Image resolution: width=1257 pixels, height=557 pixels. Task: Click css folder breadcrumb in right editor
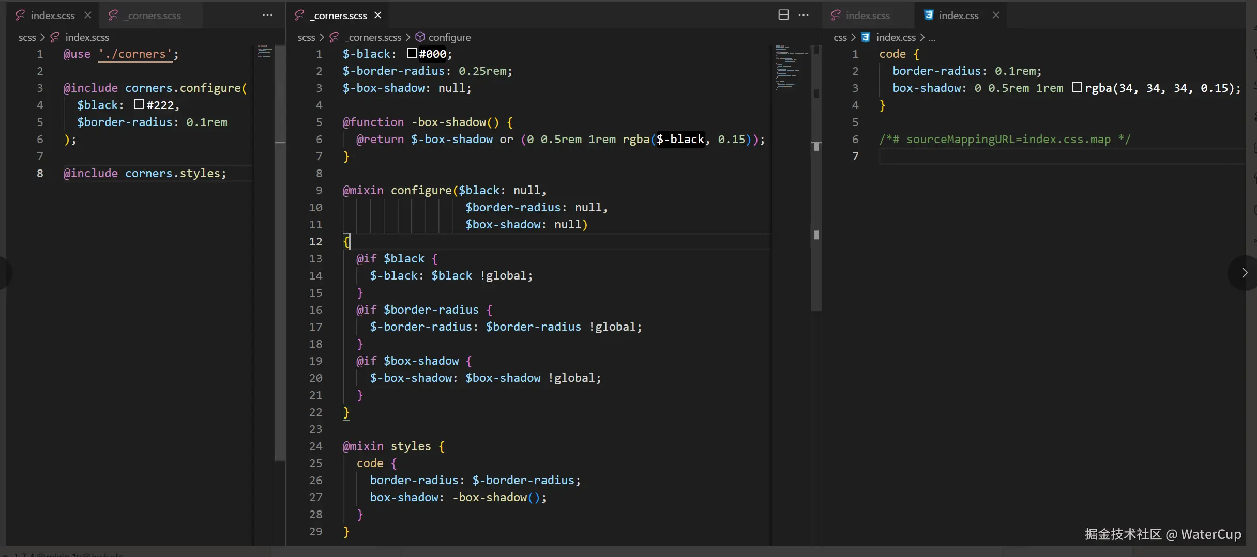click(840, 37)
